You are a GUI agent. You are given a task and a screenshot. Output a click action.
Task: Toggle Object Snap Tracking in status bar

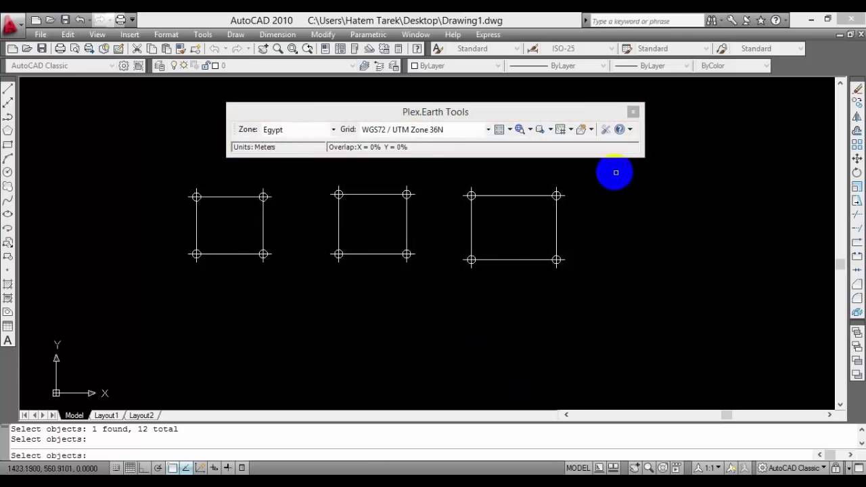(186, 468)
